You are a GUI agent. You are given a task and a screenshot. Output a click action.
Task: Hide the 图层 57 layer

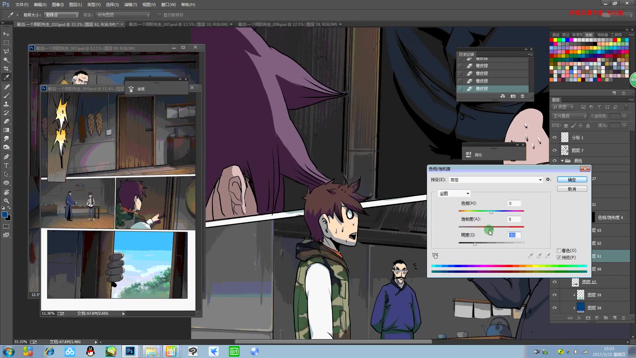(555, 282)
